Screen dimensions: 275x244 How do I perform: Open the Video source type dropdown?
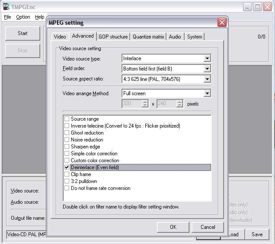(x=207, y=58)
